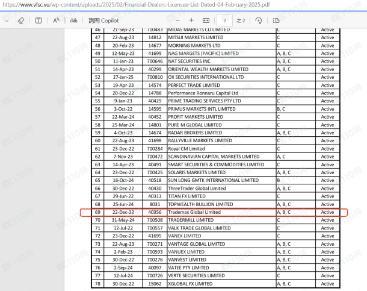Click 'OX SECURITIES INTERNATIONAL LTD' cell
Viewport: 367px width, 291px height.
(x=221, y=77)
